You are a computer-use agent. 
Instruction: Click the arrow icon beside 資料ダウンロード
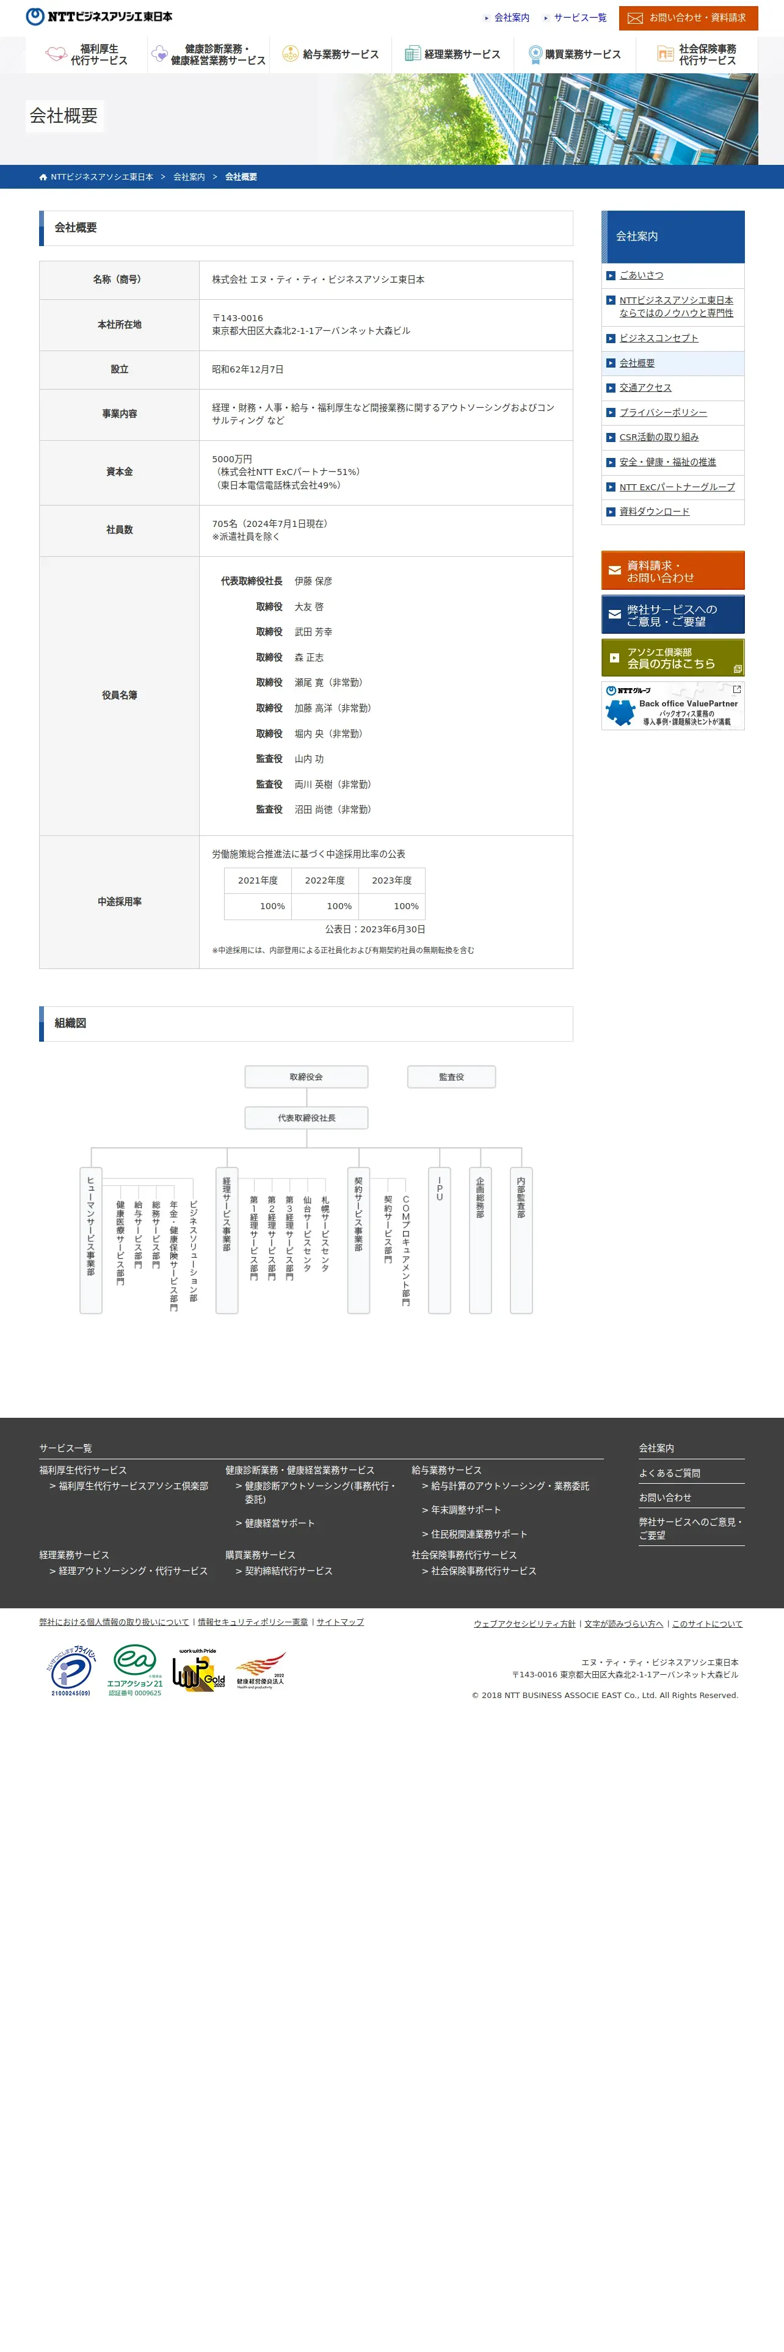pos(611,511)
